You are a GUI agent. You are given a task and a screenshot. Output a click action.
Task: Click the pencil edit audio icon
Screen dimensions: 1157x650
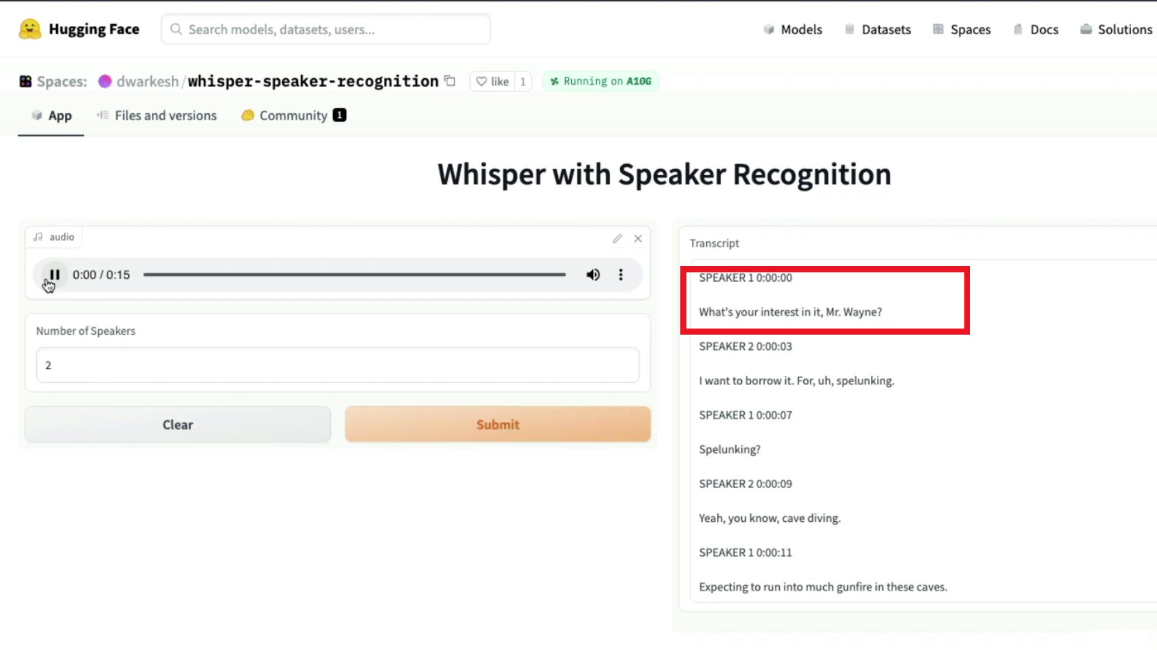617,239
